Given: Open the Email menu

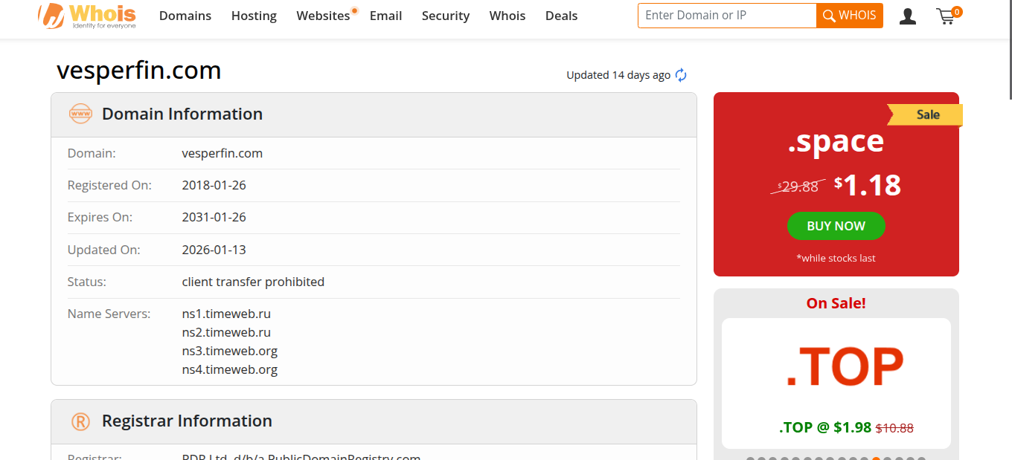Looking at the screenshot, I should [x=385, y=16].
